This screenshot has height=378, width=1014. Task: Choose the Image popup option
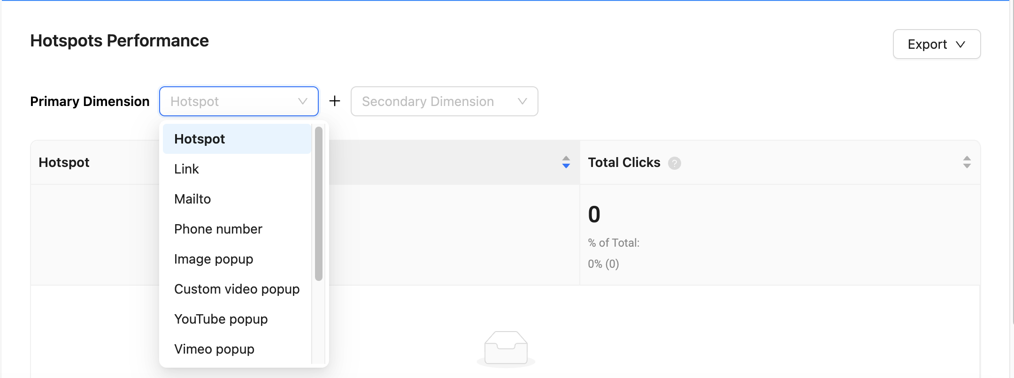tap(214, 259)
